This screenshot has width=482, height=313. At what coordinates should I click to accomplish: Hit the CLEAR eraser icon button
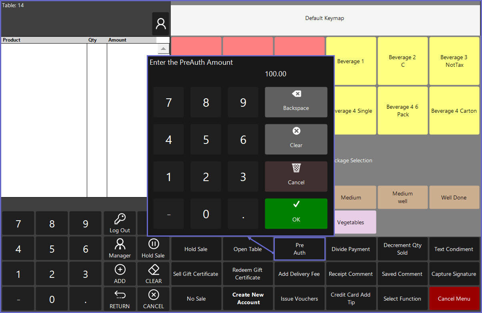coord(154,273)
